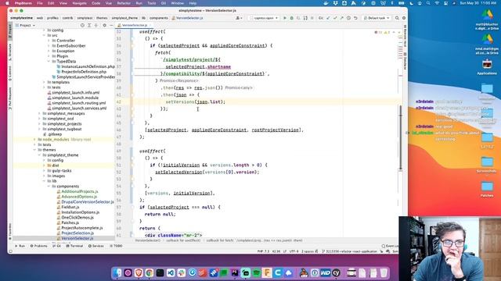Click the Show History clock icon
The image size is (501, 281).
point(348,18)
